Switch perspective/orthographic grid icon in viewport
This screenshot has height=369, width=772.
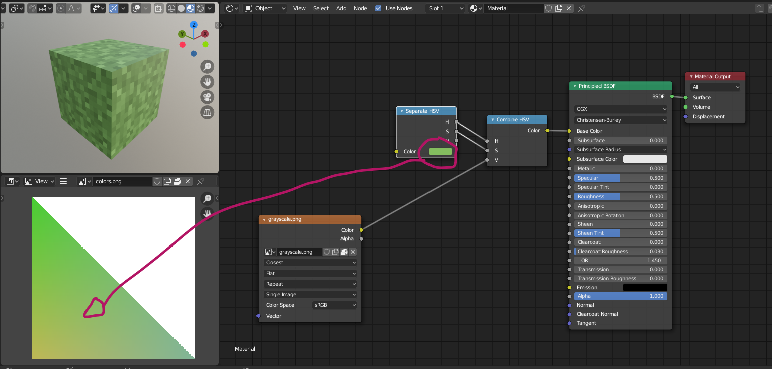point(207,113)
